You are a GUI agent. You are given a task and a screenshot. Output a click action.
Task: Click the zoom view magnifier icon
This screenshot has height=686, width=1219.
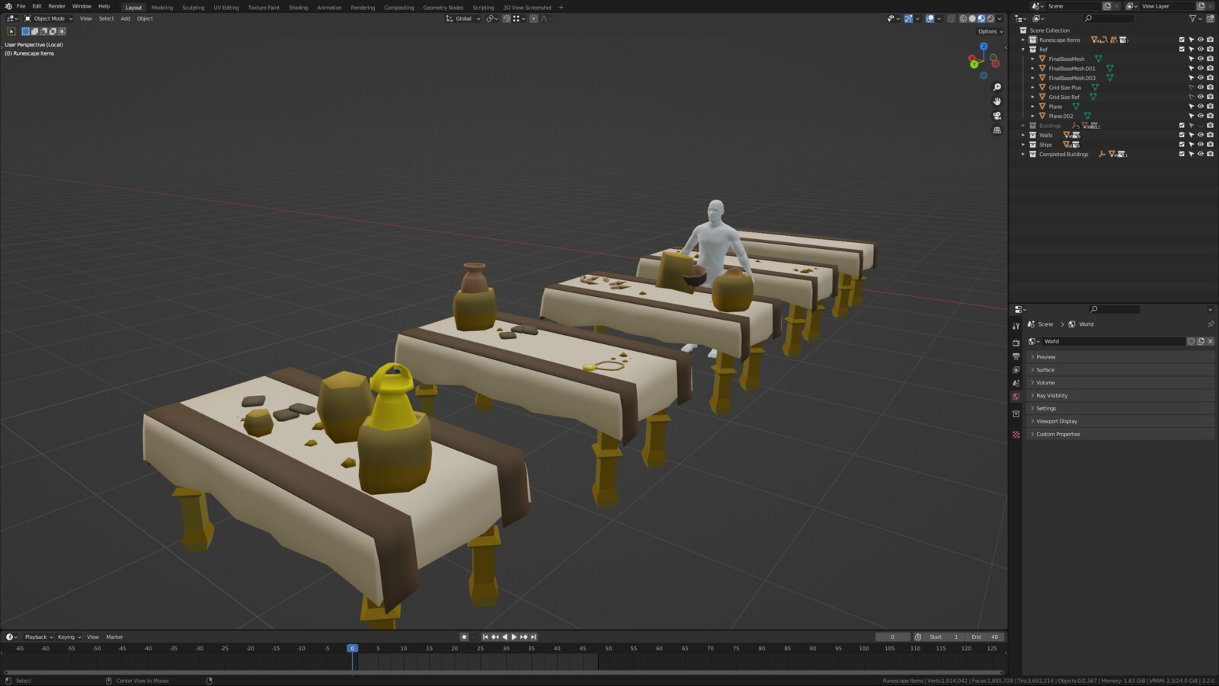pos(997,88)
